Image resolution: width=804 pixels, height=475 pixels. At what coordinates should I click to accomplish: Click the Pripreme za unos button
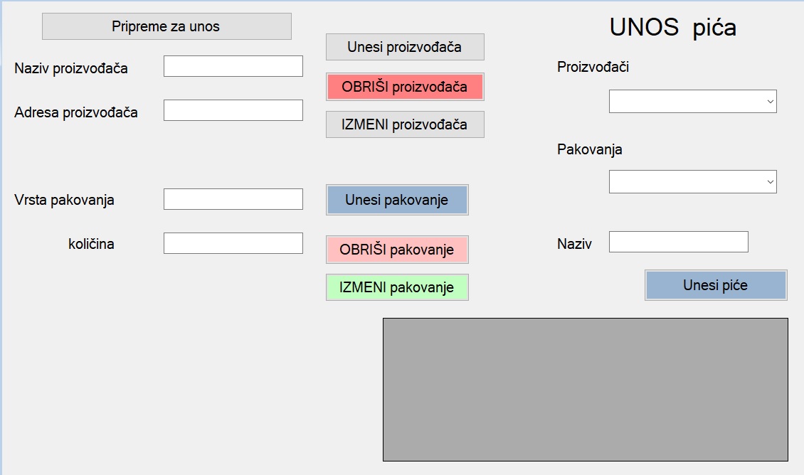tap(166, 26)
